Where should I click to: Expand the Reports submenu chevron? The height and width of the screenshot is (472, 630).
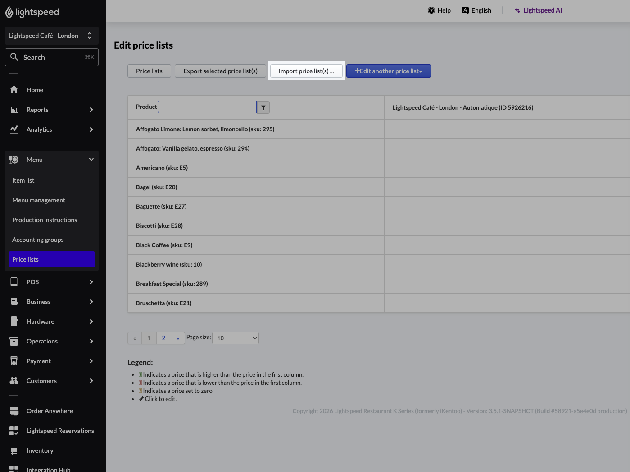pyautogui.click(x=91, y=110)
